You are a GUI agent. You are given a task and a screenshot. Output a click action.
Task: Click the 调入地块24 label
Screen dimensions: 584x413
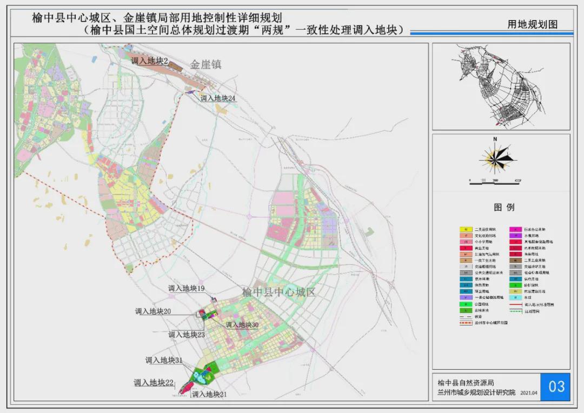(218, 98)
